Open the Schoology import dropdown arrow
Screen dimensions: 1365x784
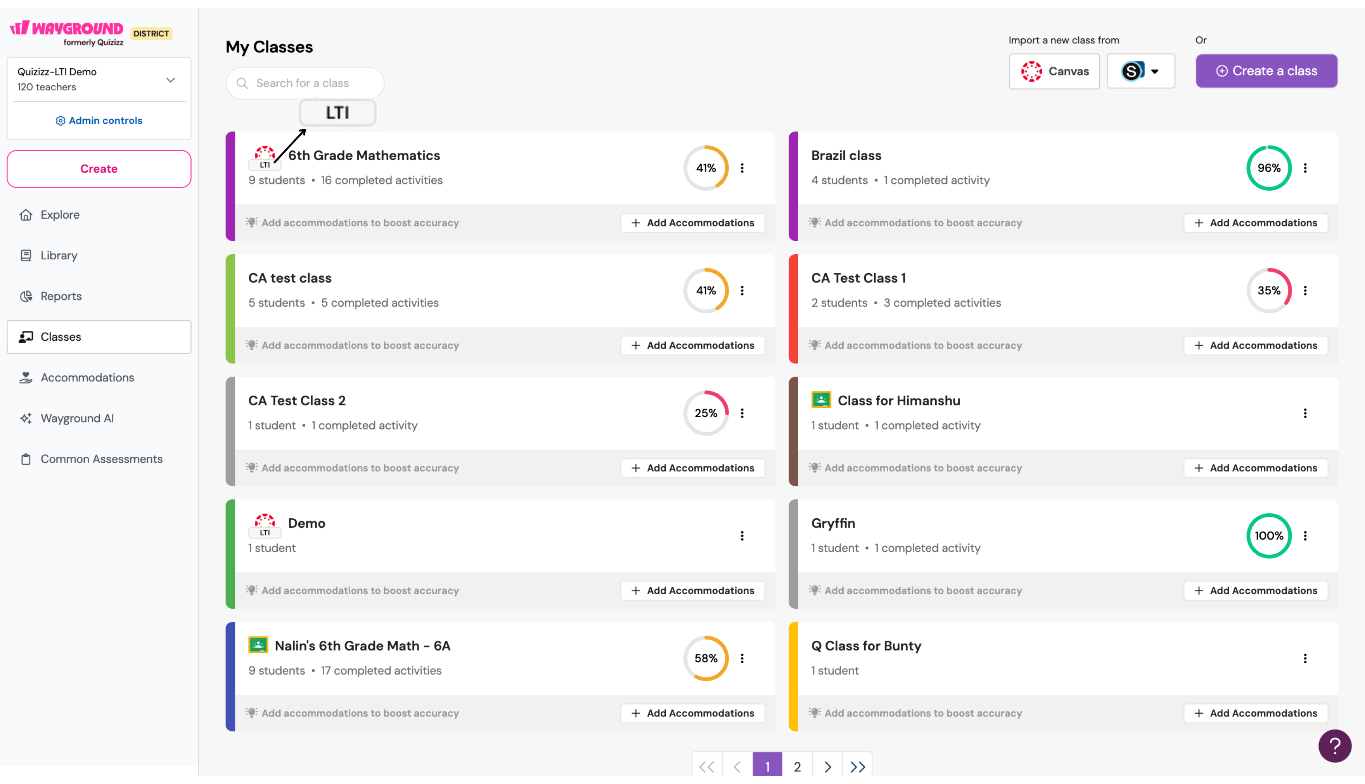(1154, 71)
